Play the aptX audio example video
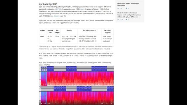The height and width of the screenshot is (105, 187). pos(41,103)
